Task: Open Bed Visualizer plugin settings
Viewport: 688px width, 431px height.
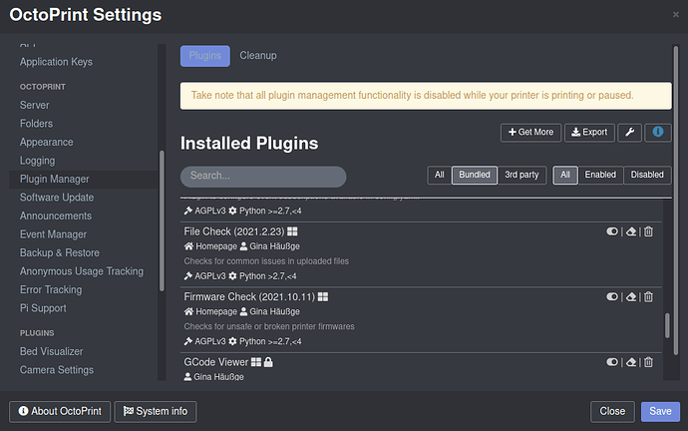Action: (51, 351)
